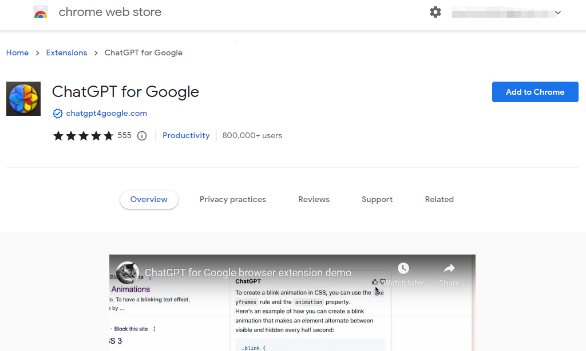Open chatgpt4google.com publisher link
586x351 pixels.
point(106,113)
